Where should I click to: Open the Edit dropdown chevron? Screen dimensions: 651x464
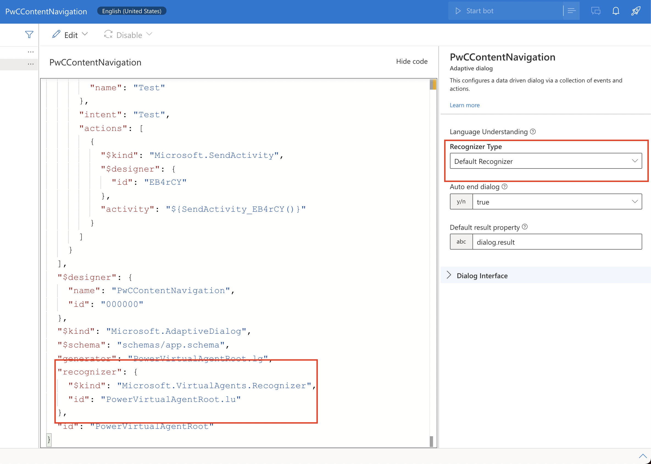click(85, 34)
